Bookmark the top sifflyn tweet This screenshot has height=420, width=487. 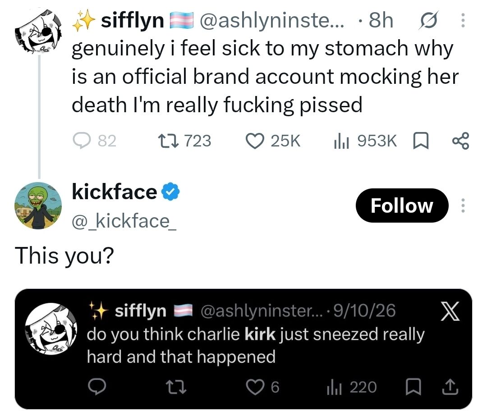click(x=421, y=141)
